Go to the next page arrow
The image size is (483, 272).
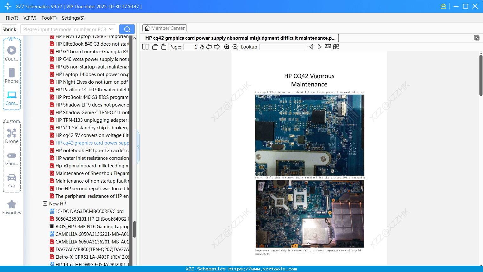tap(217, 47)
